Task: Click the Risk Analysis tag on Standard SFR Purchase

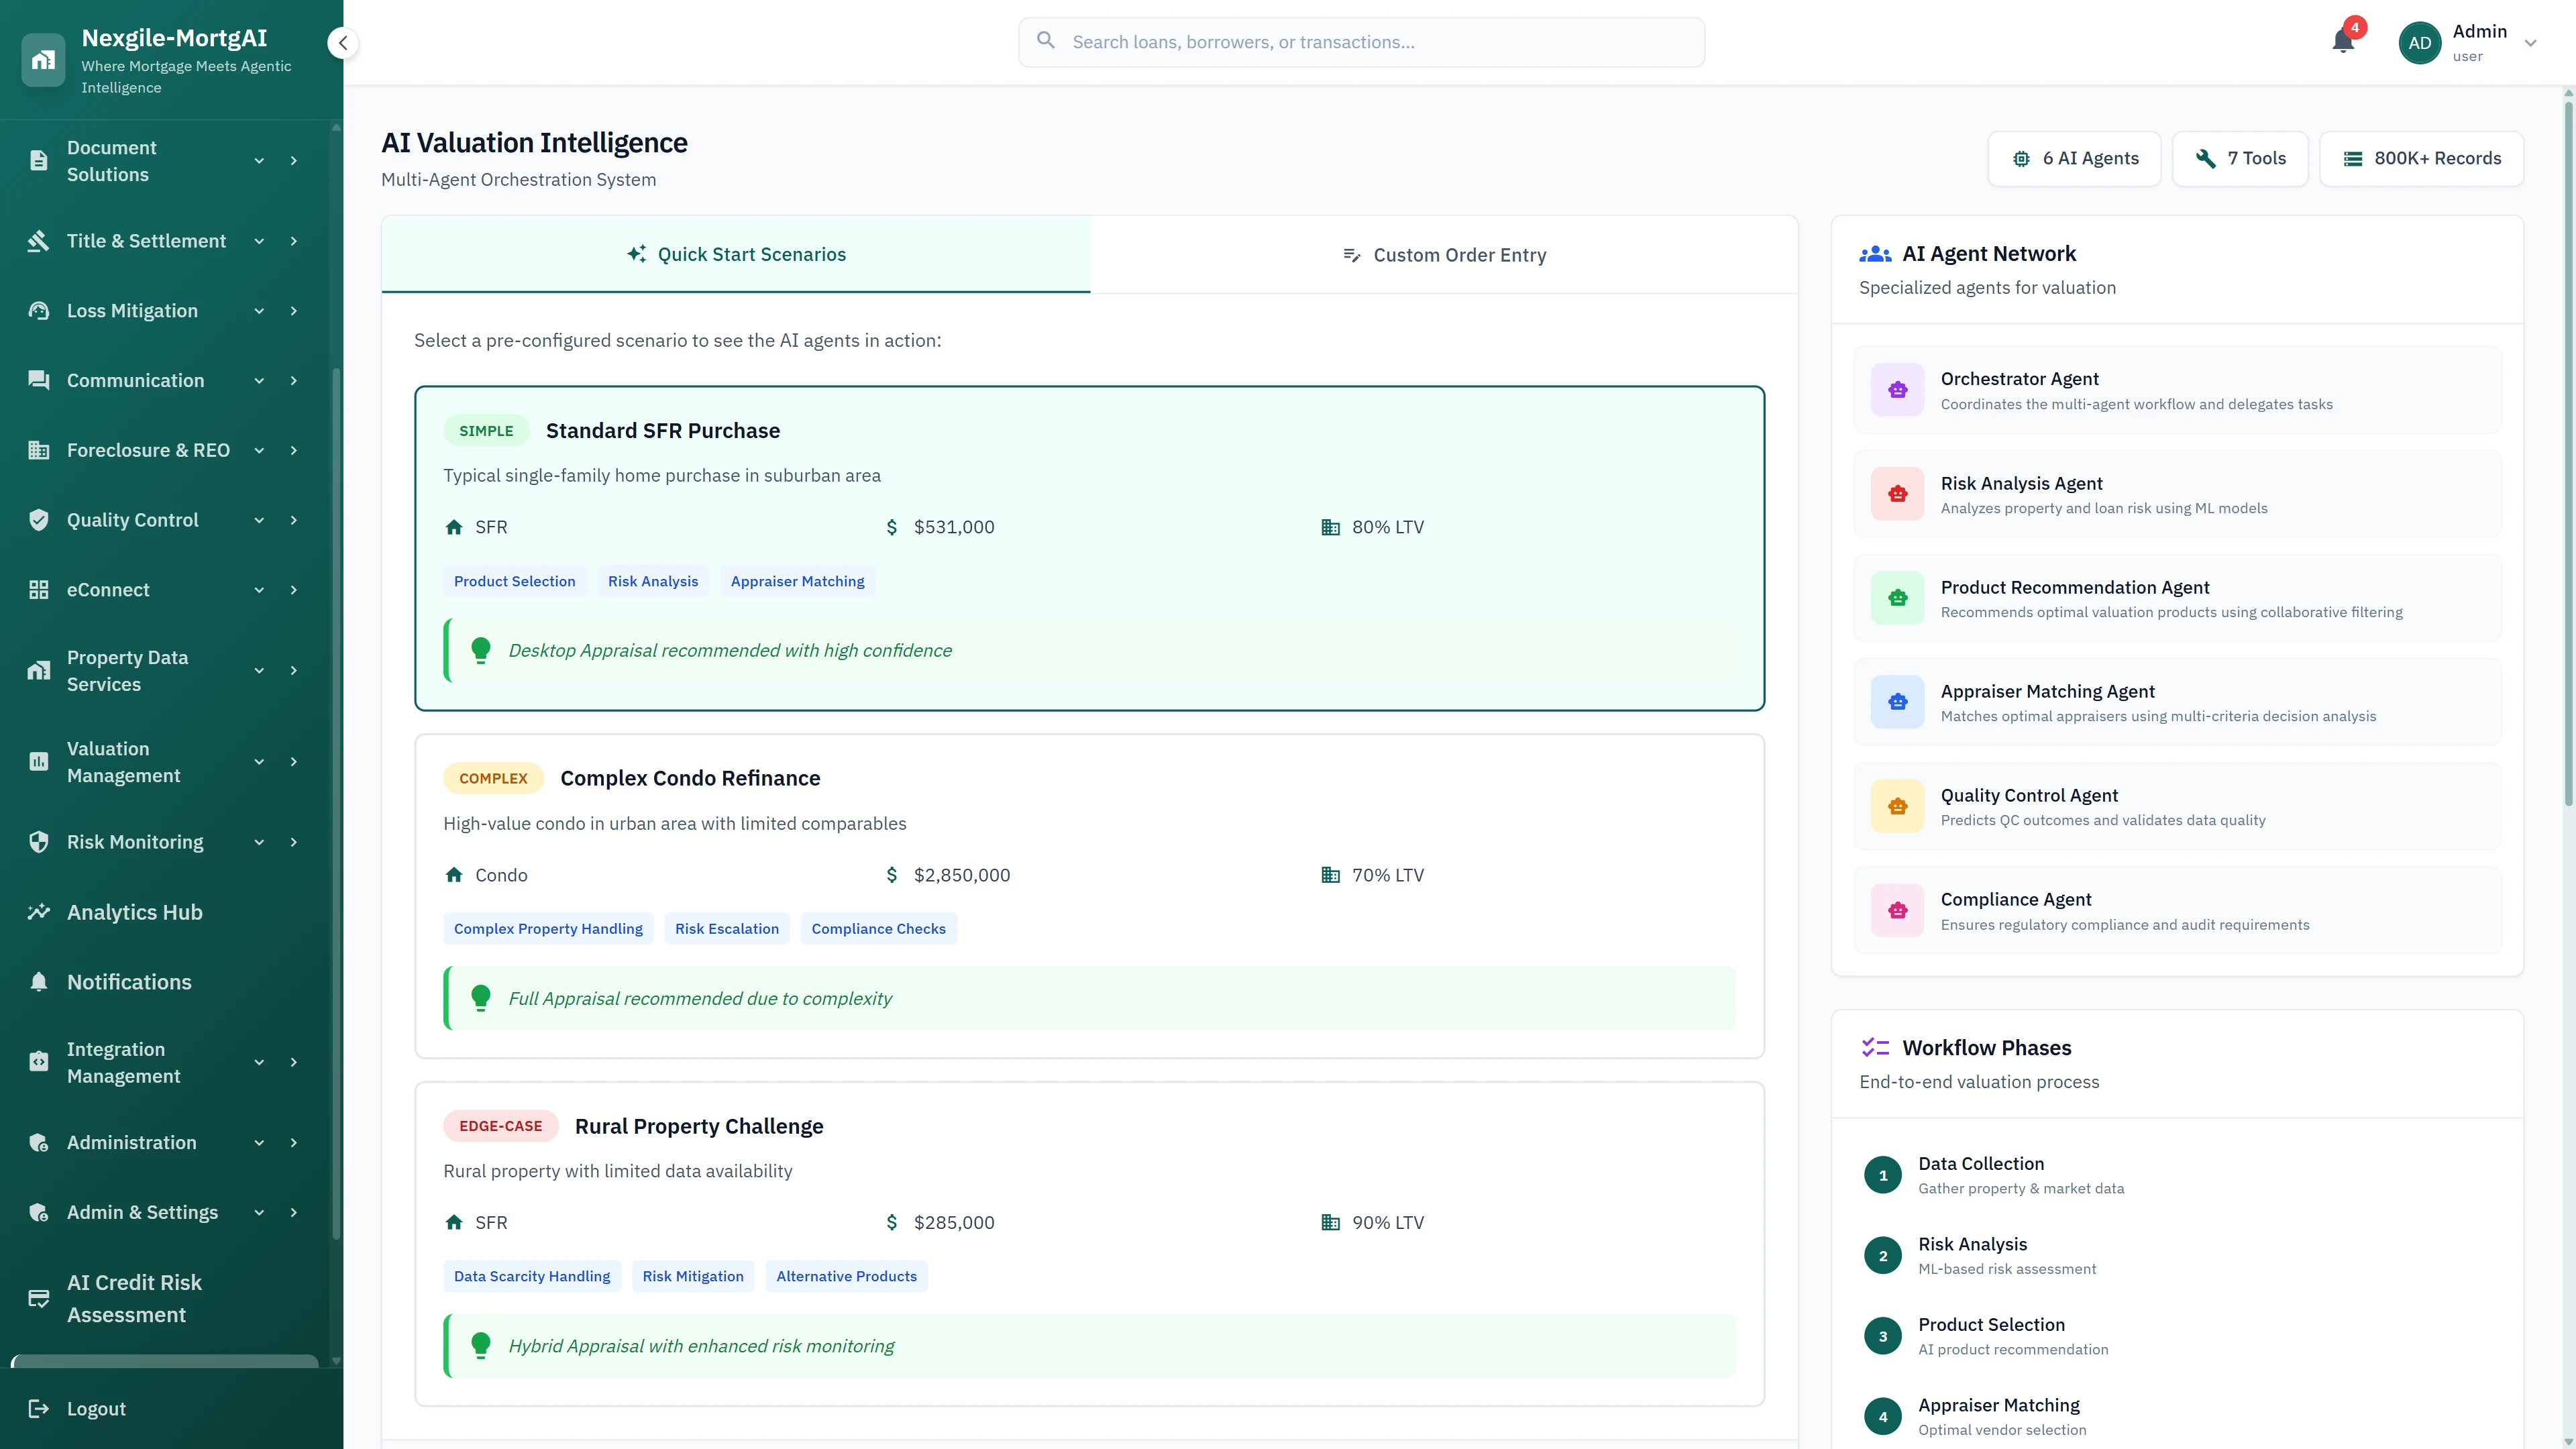Action: click(x=652, y=581)
